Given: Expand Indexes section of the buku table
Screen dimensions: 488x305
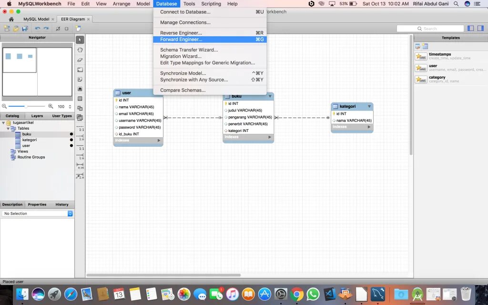Looking at the screenshot, I should 270,137.
